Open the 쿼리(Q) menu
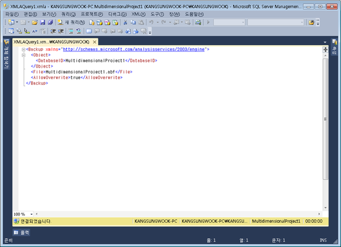Screen dimensions: 341x247 point(68,14)
